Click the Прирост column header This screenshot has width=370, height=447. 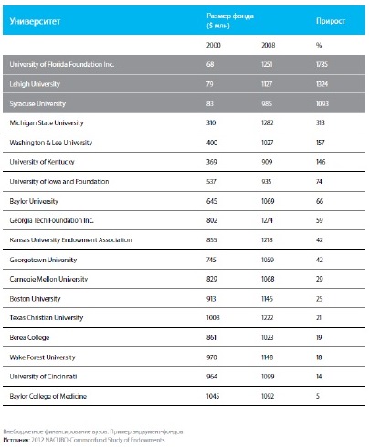[331, 21]
